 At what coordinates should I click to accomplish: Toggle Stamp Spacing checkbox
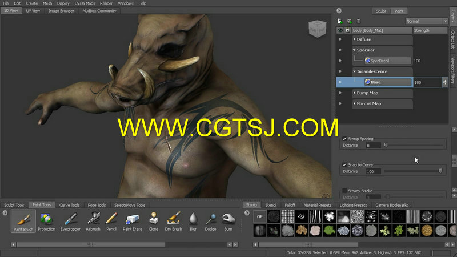click(x=344, y=139)
